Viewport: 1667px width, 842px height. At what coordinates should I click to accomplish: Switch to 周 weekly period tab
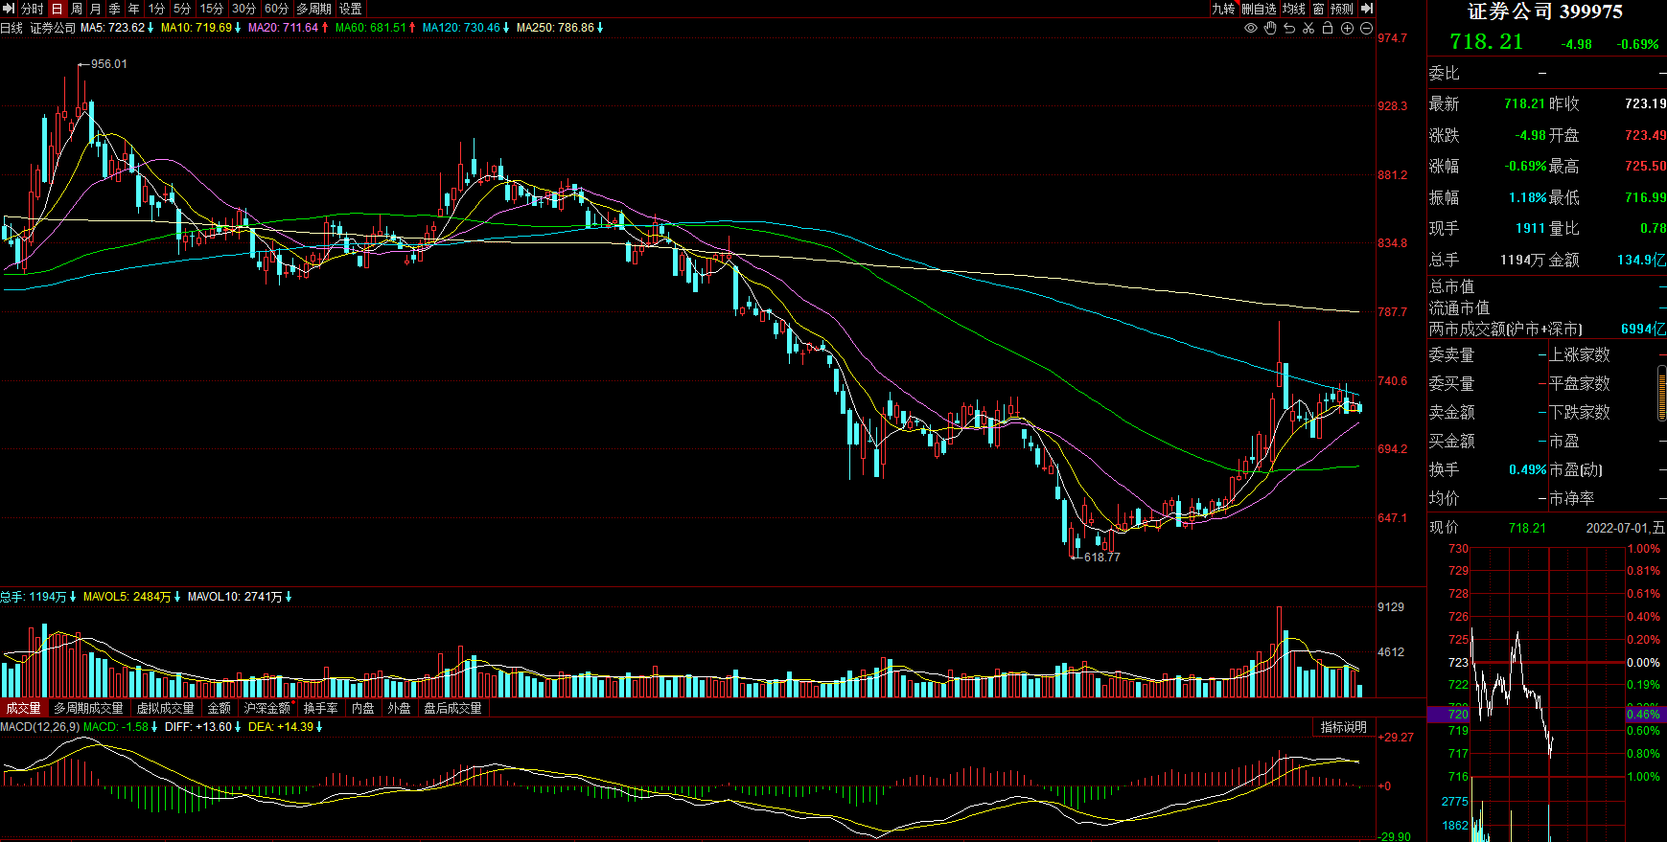pos(76,9)
